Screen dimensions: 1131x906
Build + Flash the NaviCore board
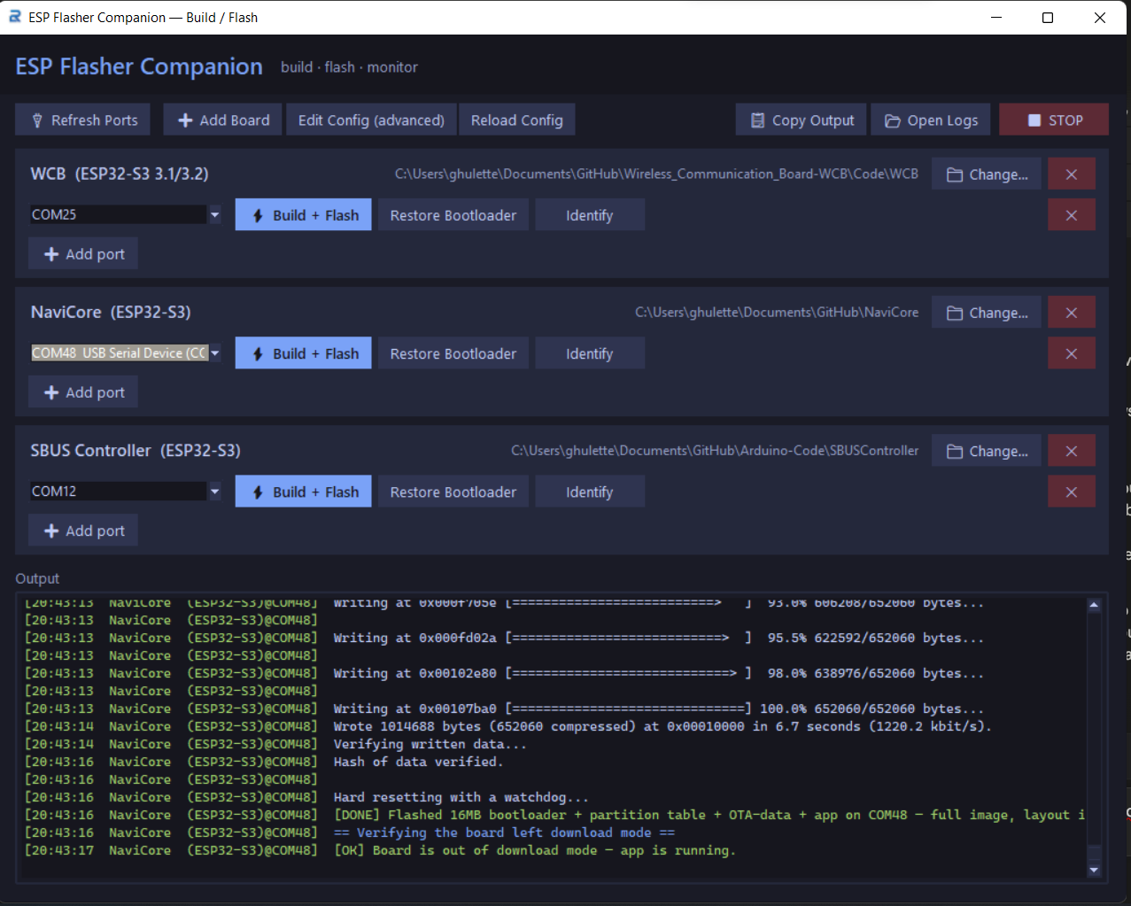303,352
